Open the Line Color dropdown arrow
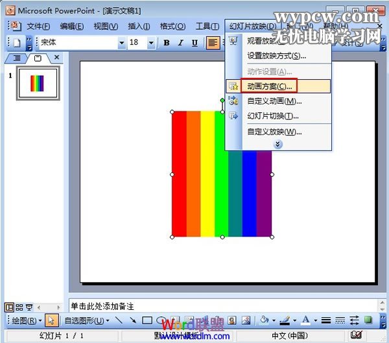The image size is (389, 343). [295, 320]
